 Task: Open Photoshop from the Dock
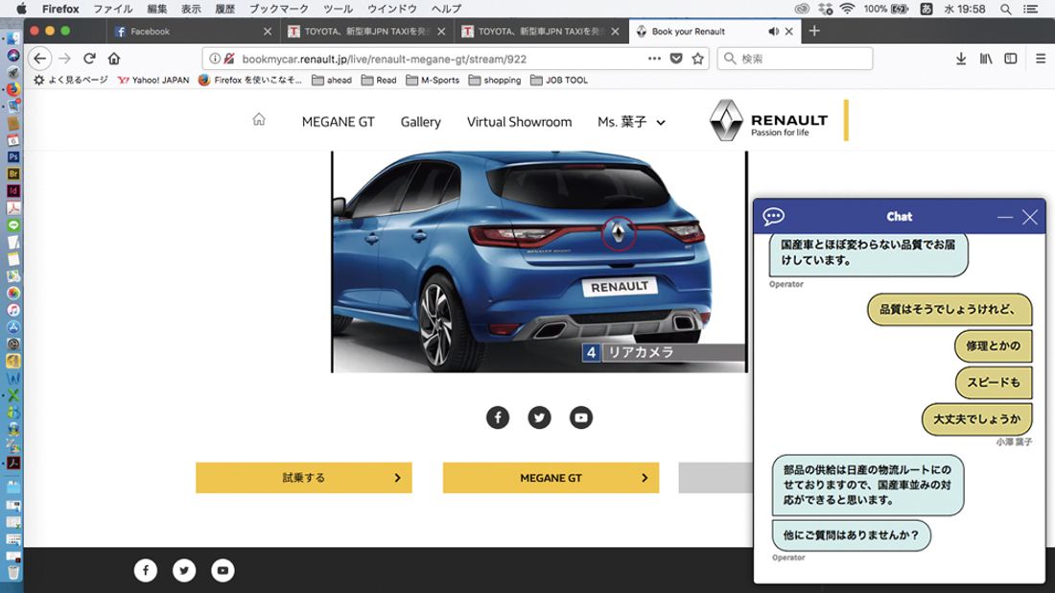[x=12, y=156]
